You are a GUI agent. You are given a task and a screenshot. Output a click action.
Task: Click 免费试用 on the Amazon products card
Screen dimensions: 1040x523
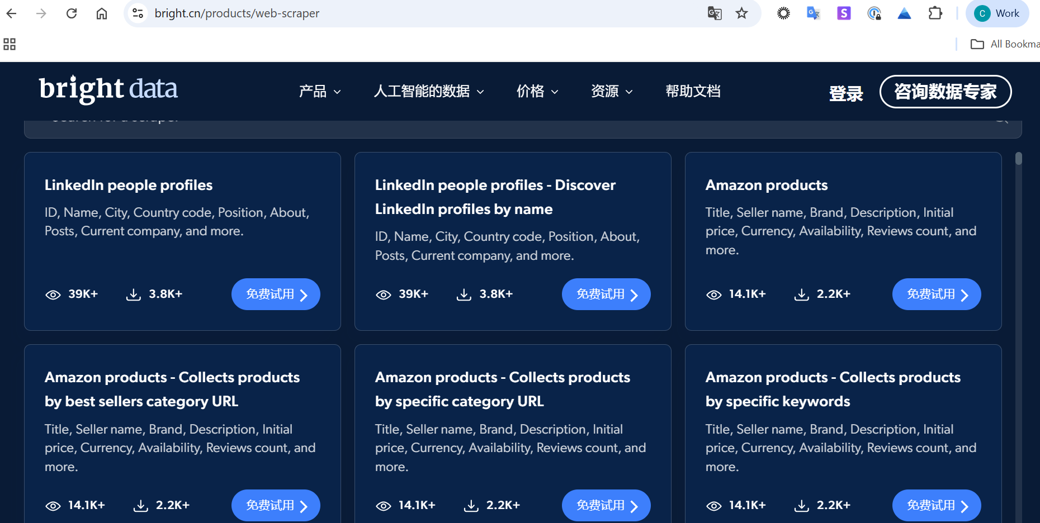937,294
